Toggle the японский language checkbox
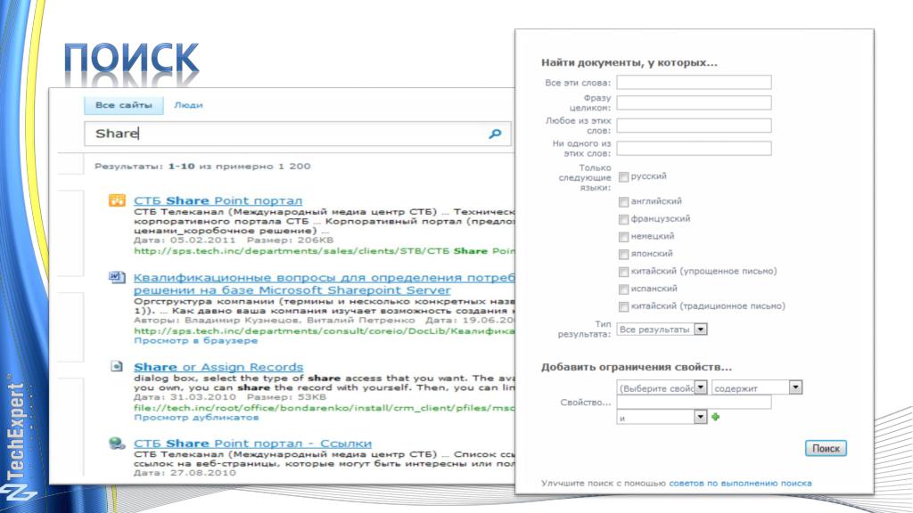 tap(623, 254)
